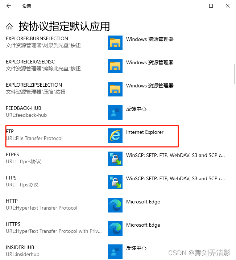Click Windows 资源管理器 for EXPLORER.ZIPSELECTION
The height and width of the screenshot is (260, 236).
pos(150,86)
